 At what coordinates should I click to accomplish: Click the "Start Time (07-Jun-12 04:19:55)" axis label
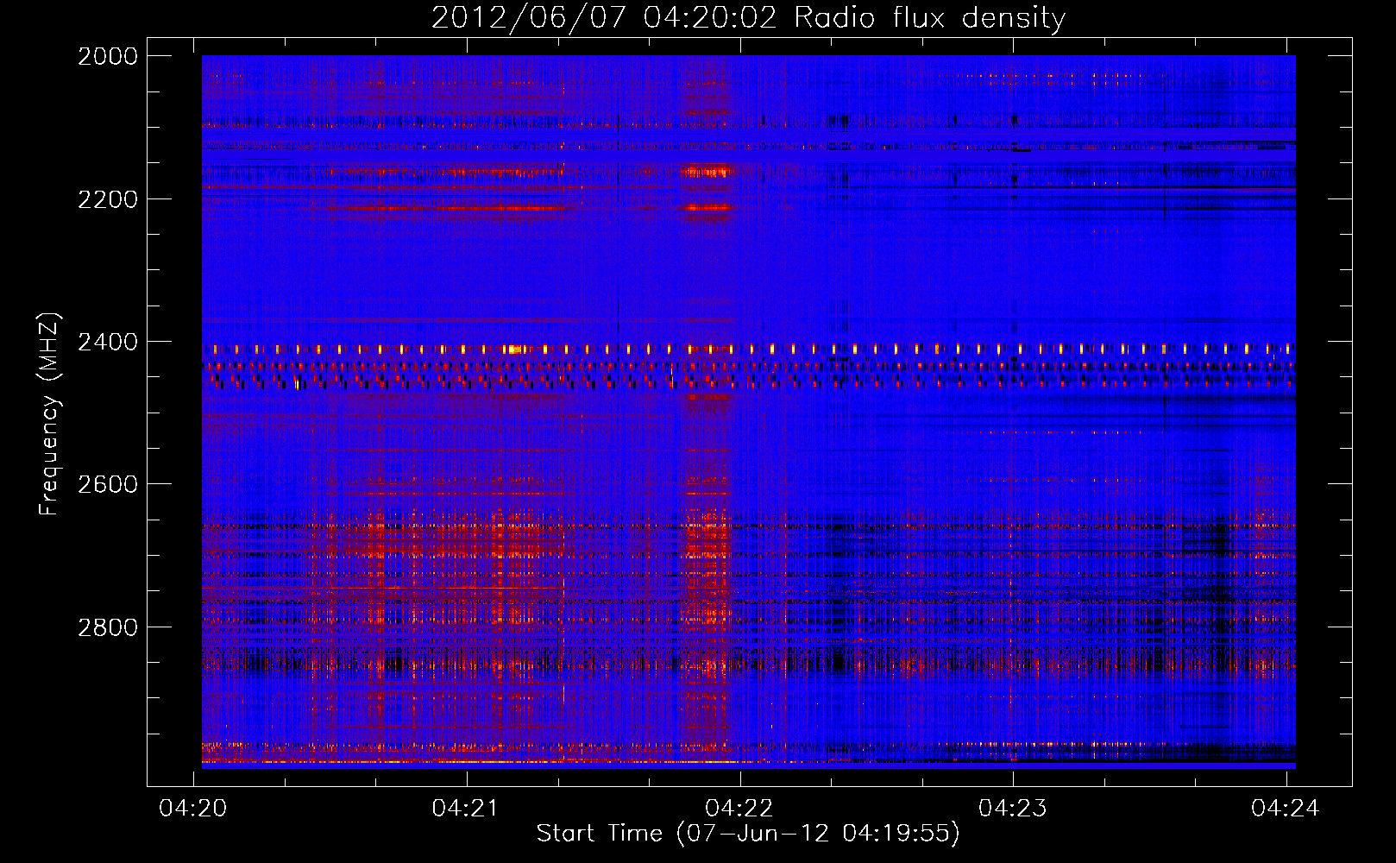coord(748,834)
